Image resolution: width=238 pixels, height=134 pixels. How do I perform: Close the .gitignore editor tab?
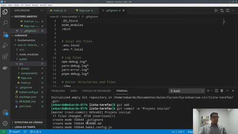coord(123,10)
